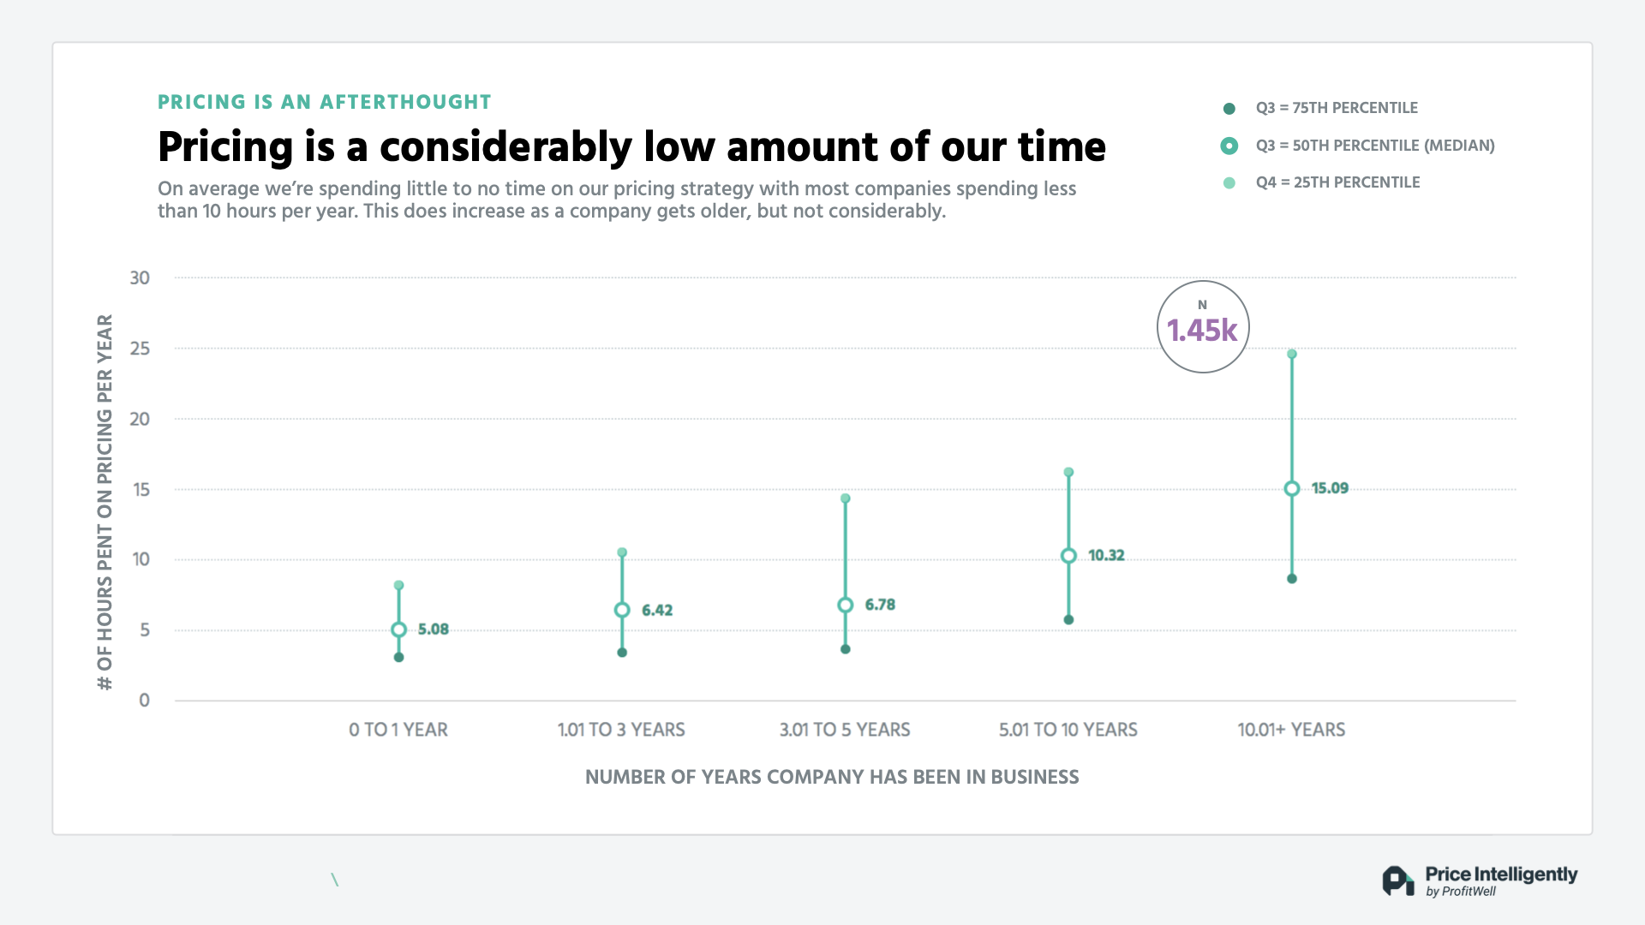The width and height of the screenshot is (1645, 925).
Task: Click the 0 TO 1 YEAR axis label
Action: (398, 730)
